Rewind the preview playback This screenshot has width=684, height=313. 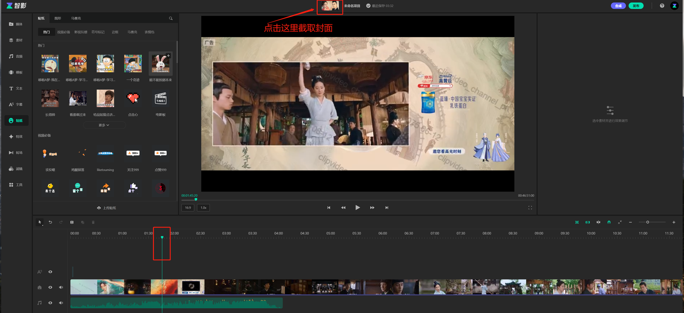pos(343,208)
